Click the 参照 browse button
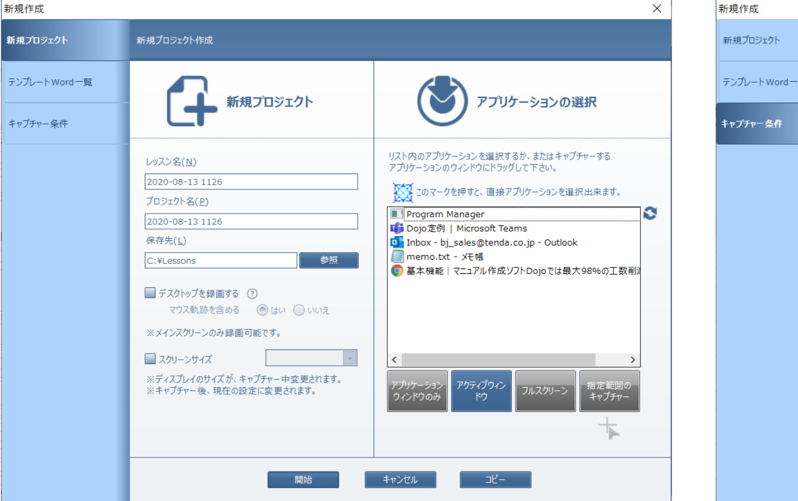Screen dimensions: 798x501 [x=329, y=260]
